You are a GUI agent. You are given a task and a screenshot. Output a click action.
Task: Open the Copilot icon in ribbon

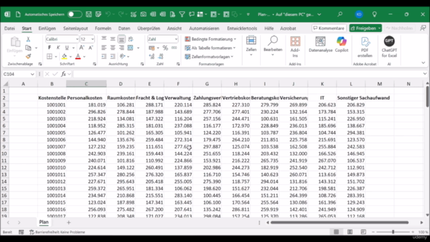341,44
